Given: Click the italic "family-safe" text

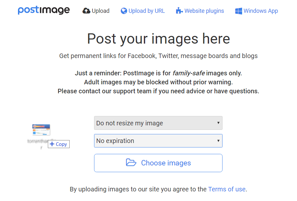Looking at the screenshot, I should pyautogui.click(x=188, y=73).
